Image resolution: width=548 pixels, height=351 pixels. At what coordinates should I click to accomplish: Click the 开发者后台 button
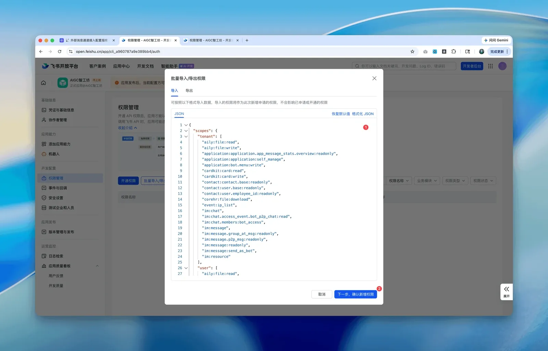click(x=472, y=66)
